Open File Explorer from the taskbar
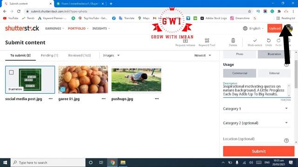 coord(123,162)
